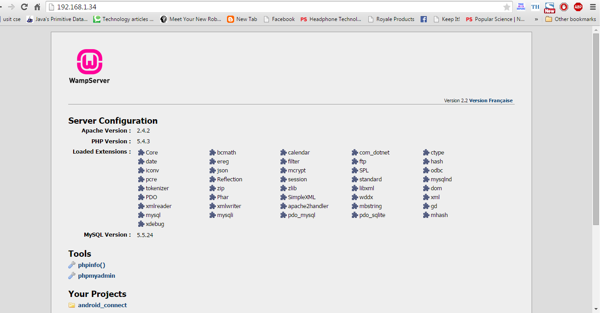The height and width of the screenshot is (313, 615).
Task: Click the puzzle icon beside Reflection
Action: click(213, 179)
